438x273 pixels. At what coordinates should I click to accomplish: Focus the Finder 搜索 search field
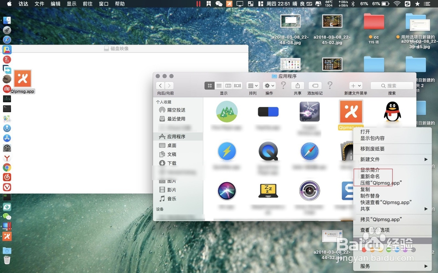392,86
